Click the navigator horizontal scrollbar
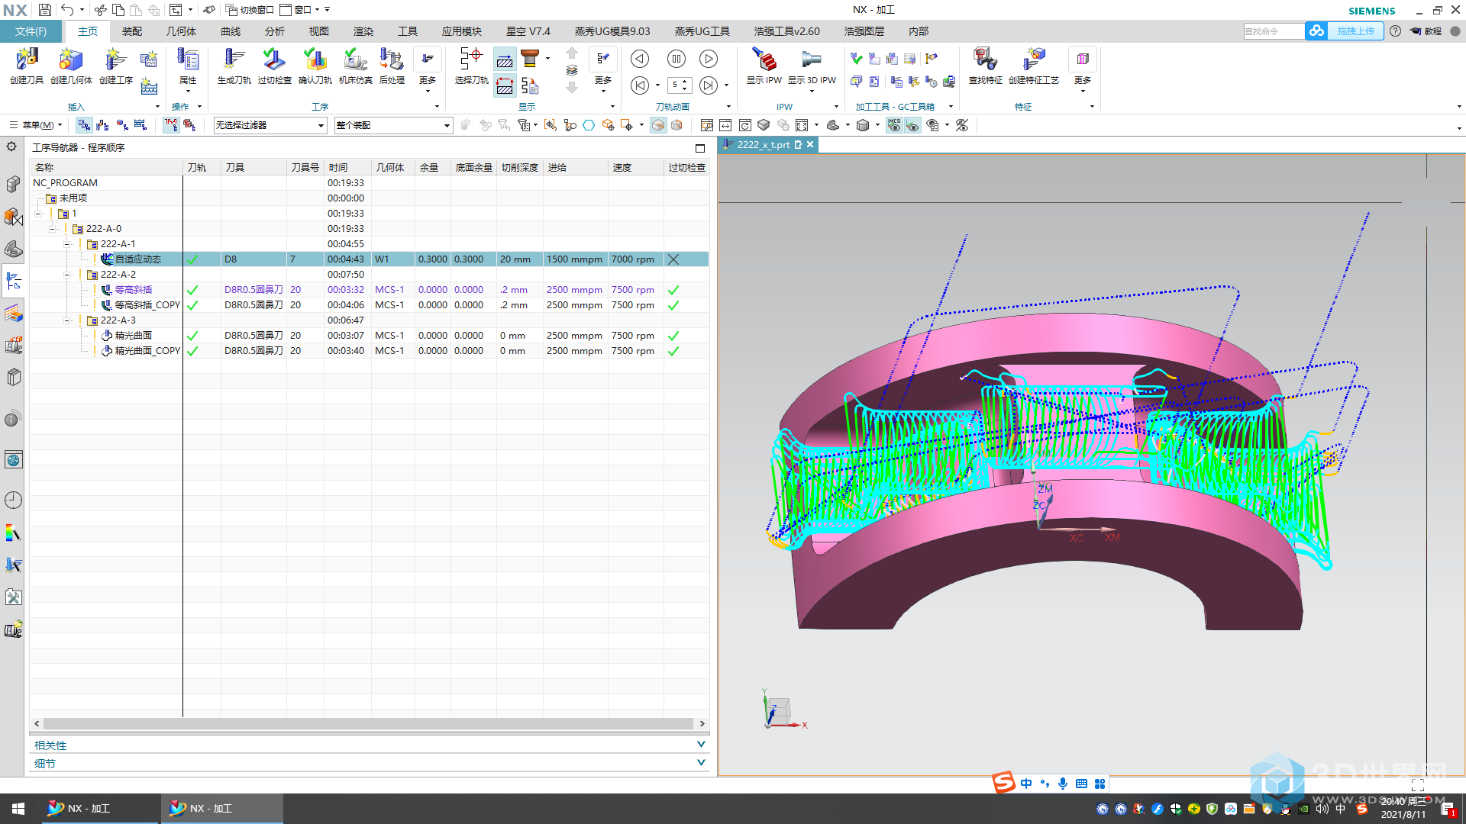The width and height of the screenshot is (1466, 824). pyautogui.click(x=369, y=723)
